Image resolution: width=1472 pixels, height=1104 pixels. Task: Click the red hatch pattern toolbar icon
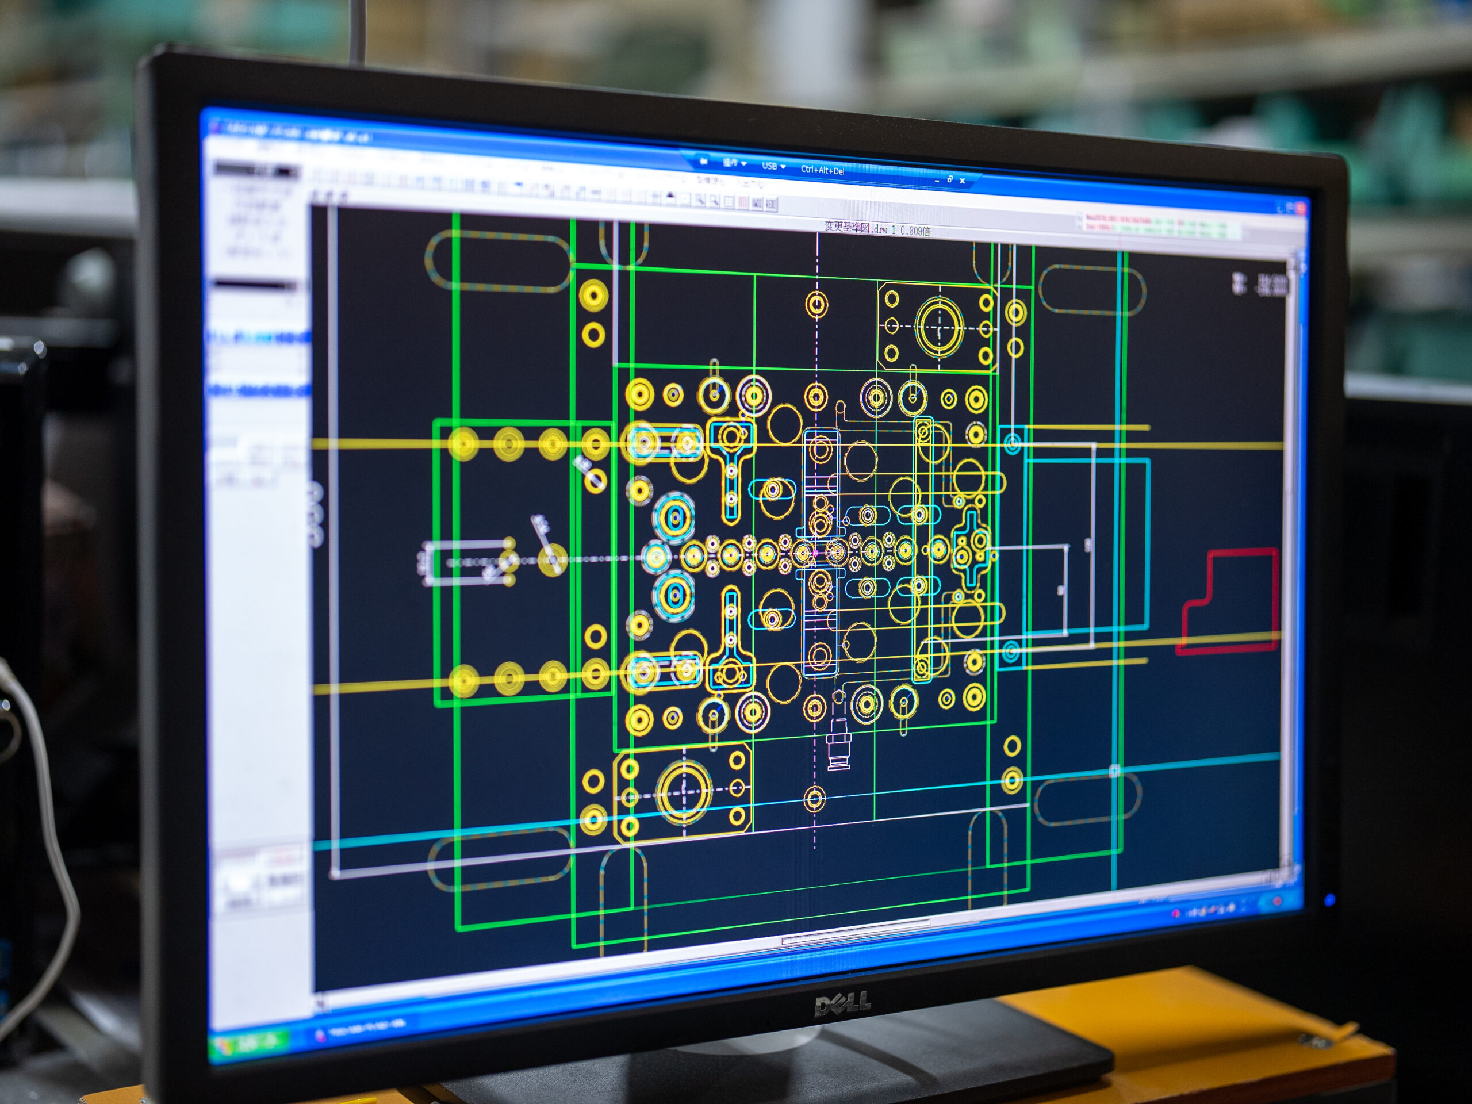click(743, 203)
